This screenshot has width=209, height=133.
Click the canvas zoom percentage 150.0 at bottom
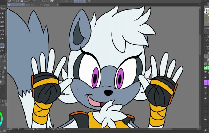[x=10, y=129]
